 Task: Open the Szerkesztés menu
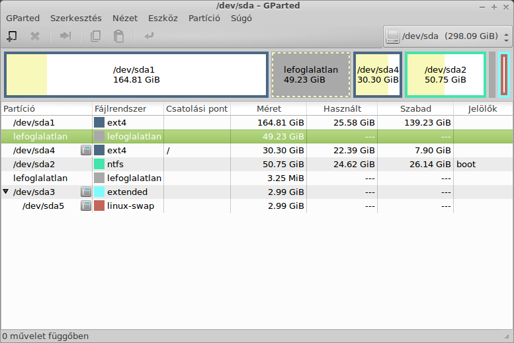tap(75, 18)
